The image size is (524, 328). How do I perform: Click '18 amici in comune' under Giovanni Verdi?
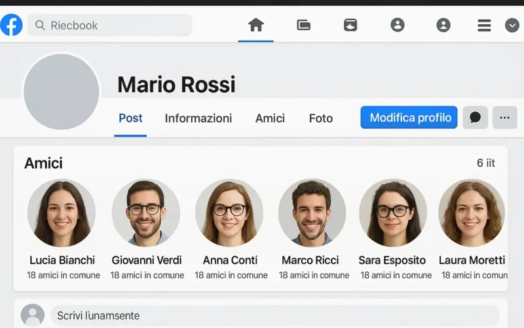147,275
